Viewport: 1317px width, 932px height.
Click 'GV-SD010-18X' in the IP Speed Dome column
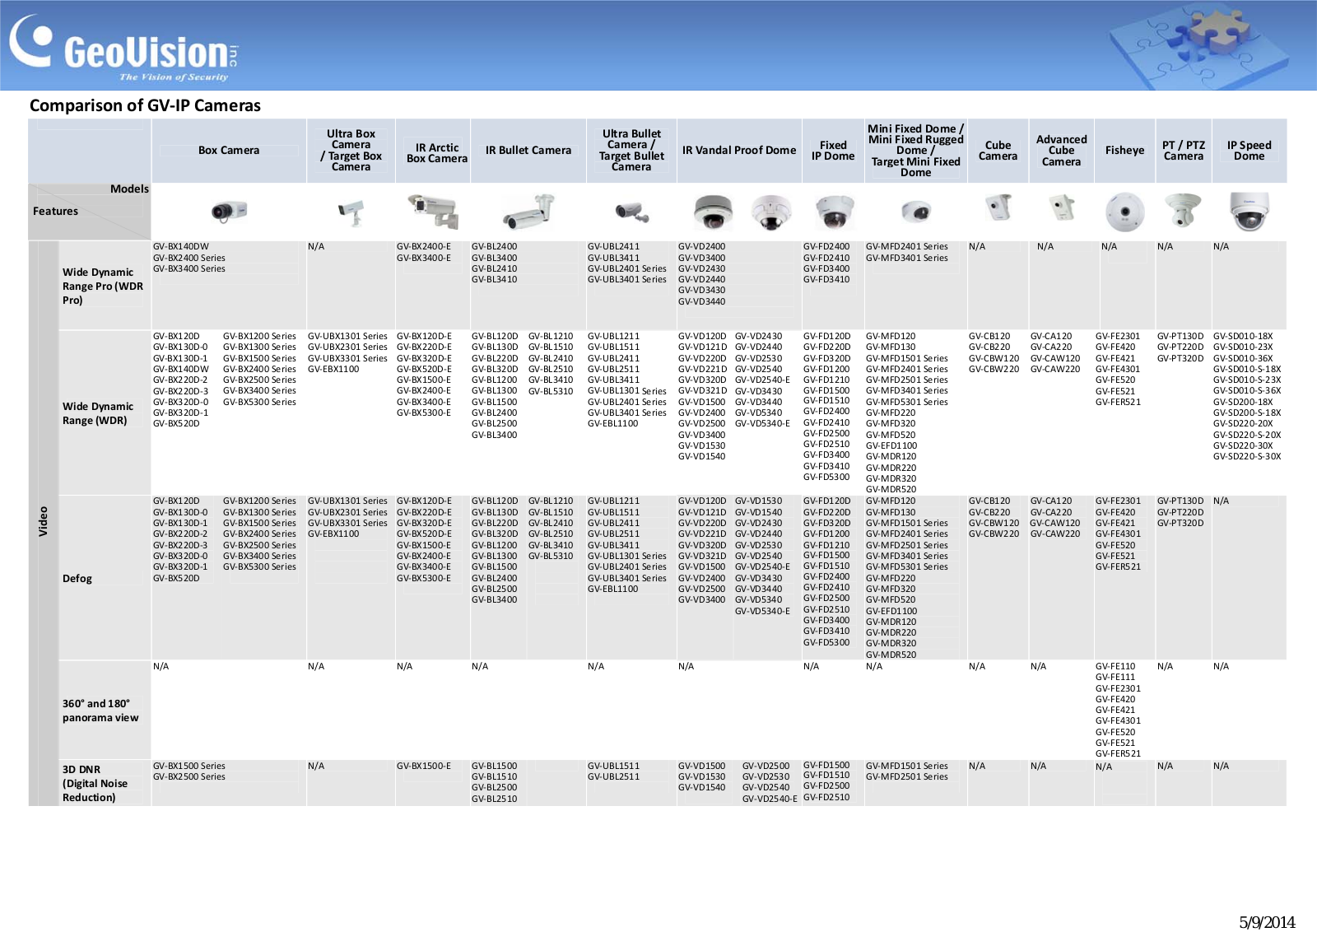pos(1243,337)
